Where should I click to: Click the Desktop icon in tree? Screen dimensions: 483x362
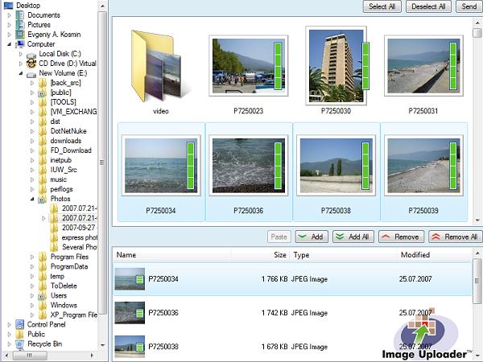pos(8,6)
